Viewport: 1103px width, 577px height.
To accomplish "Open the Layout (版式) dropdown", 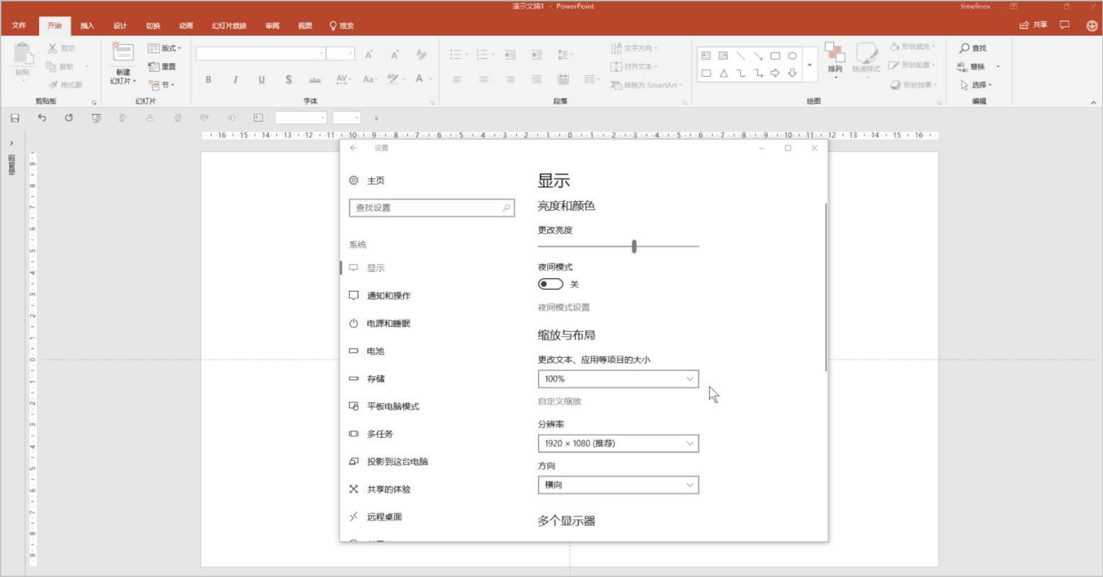I will point(165,48).
